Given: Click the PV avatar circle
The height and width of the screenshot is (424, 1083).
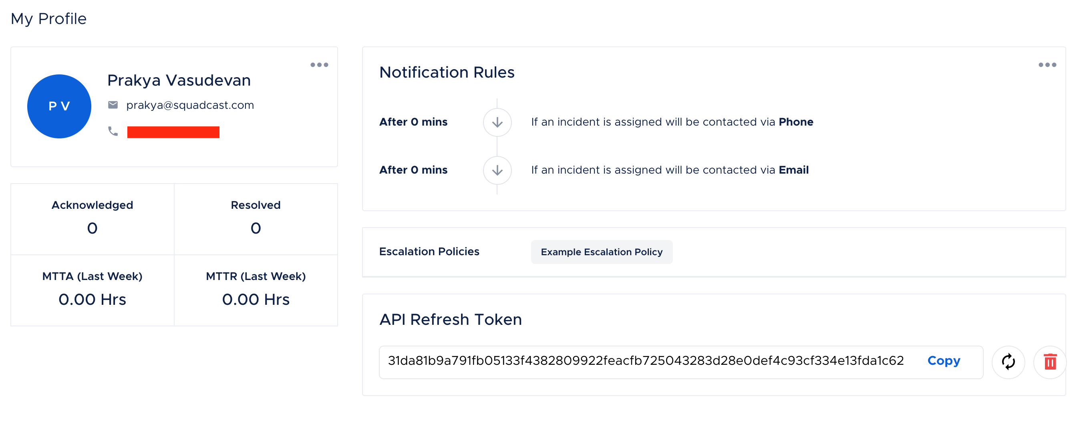Looking at the screenshot, I should click(59, 106).
